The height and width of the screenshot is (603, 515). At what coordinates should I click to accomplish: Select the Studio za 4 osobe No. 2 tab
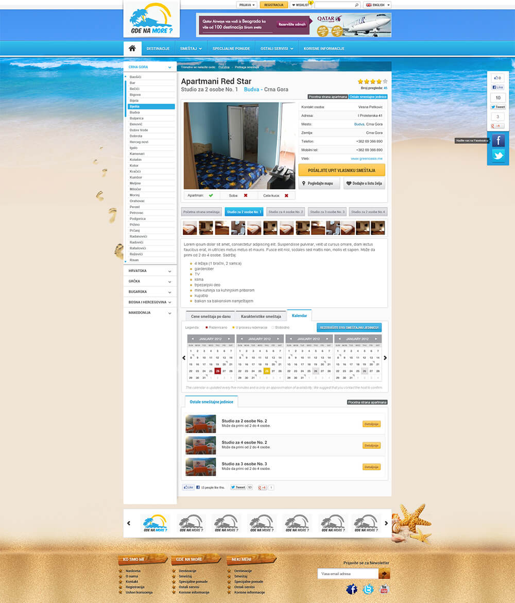click(x=285, y=212)
